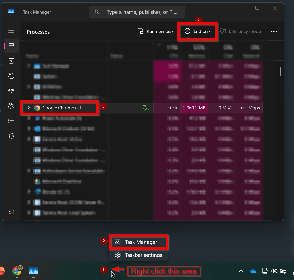Click the search magnifier icon
Viewport: 294px width, 280px height.
coord(97,12)
